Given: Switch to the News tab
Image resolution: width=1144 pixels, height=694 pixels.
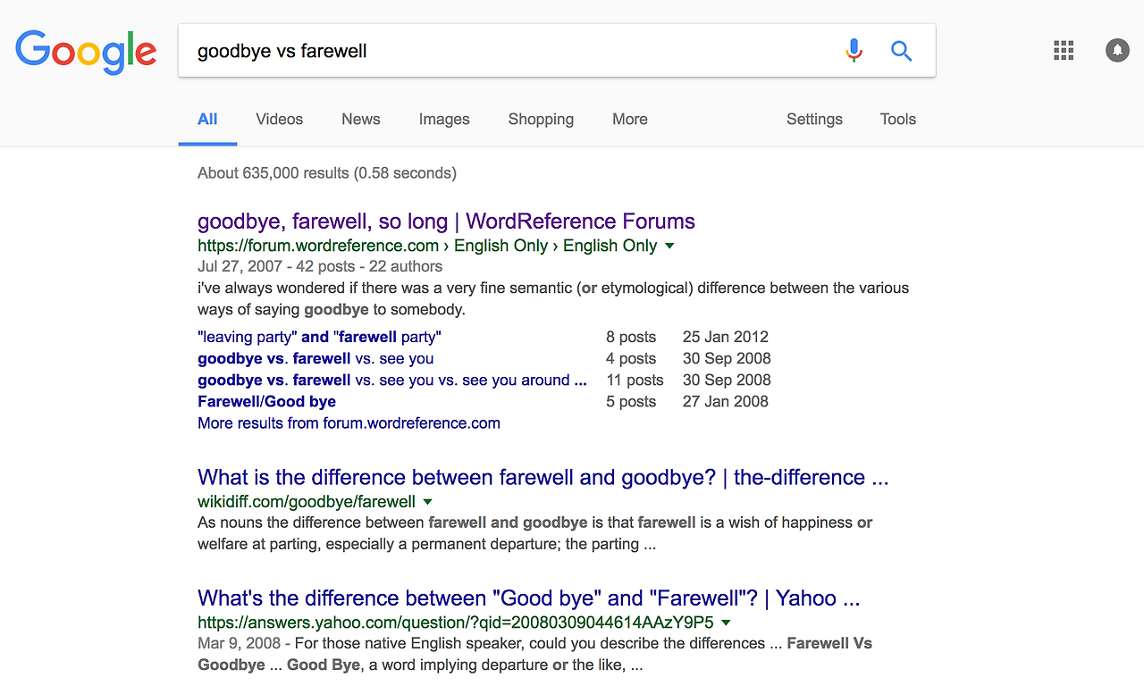Looking at the screenshot, I should (x=361, y=119).
